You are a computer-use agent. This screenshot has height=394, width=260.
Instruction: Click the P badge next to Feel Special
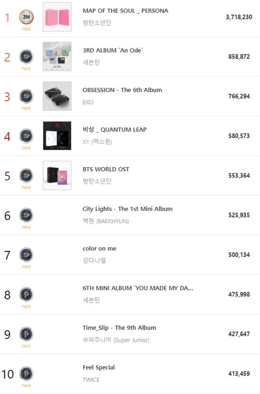point(26,374)
